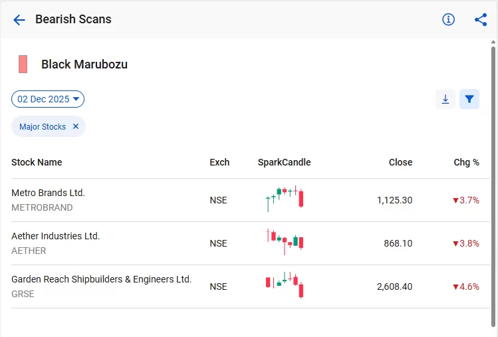Click the 3.8% change value
Screen dimensions: 498x337
pyautogui.click(x=466, y=244)
